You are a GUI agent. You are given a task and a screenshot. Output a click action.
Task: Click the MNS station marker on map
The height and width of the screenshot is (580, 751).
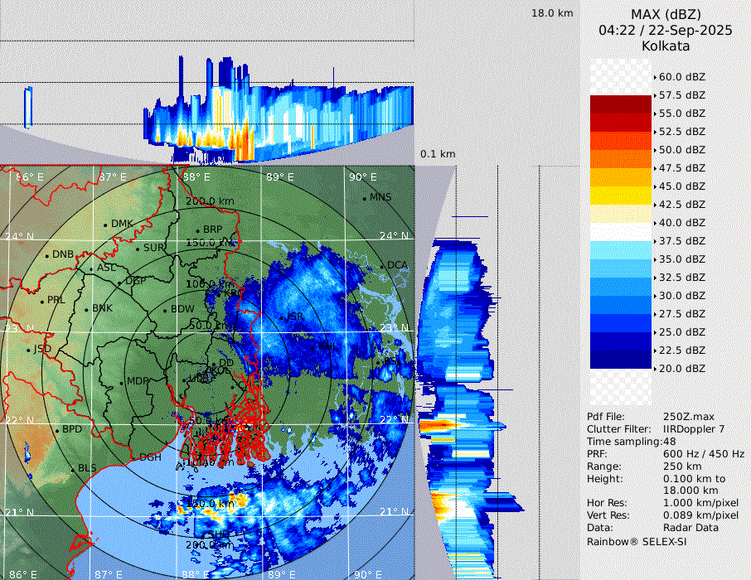[x=365, y=198]
